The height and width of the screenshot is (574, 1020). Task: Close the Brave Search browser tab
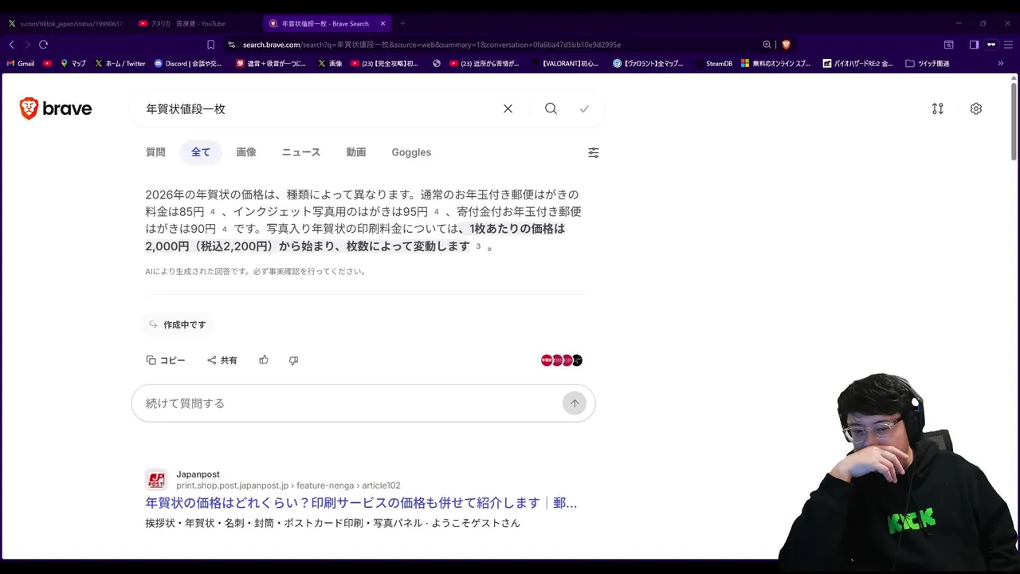pos(383,24)
